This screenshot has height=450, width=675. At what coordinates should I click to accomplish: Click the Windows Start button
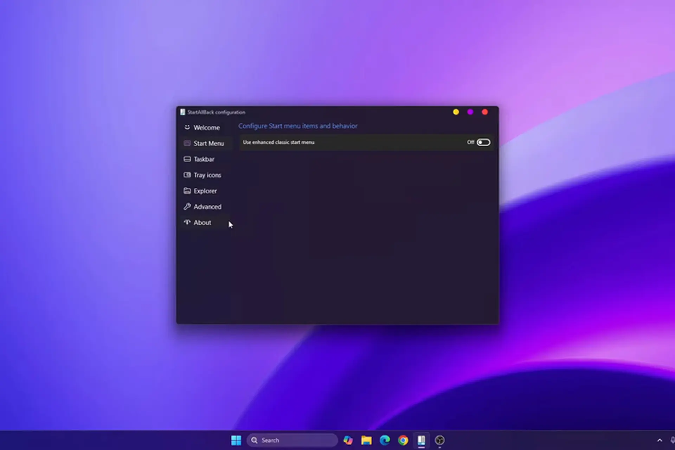coord(236,440)
